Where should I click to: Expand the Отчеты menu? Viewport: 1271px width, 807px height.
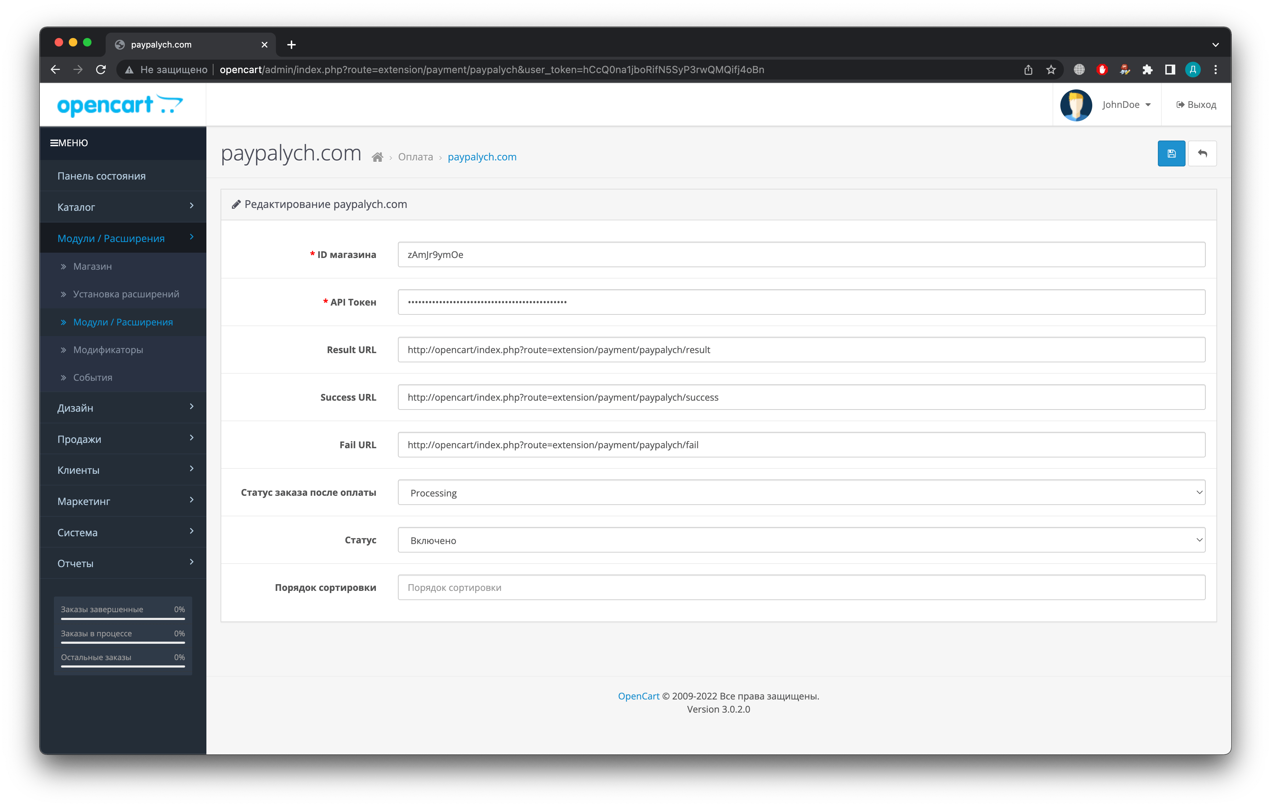point(123,563)
